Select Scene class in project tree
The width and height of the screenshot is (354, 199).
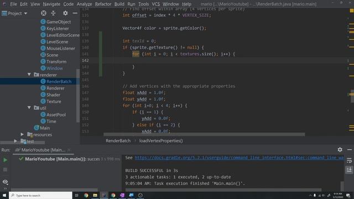pyautogui.click(x=52, y=55)
